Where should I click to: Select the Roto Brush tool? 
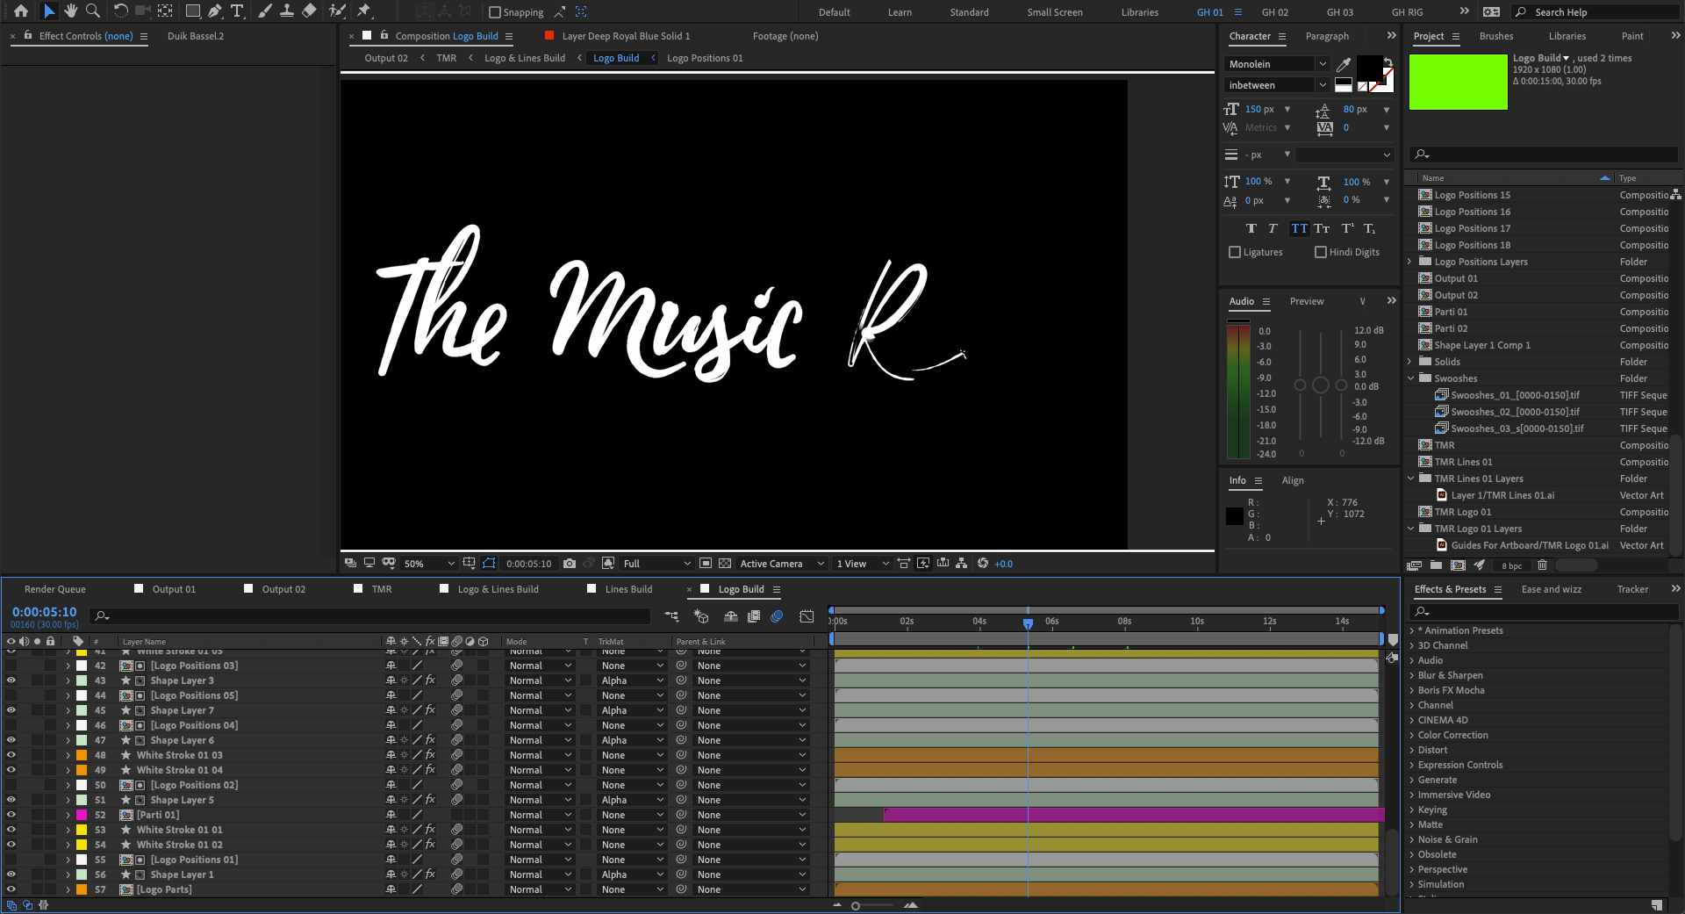(x=337, y=11)
